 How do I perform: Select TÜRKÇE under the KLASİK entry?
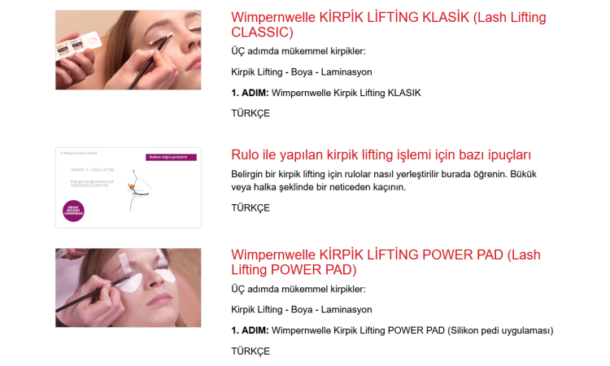251,113
